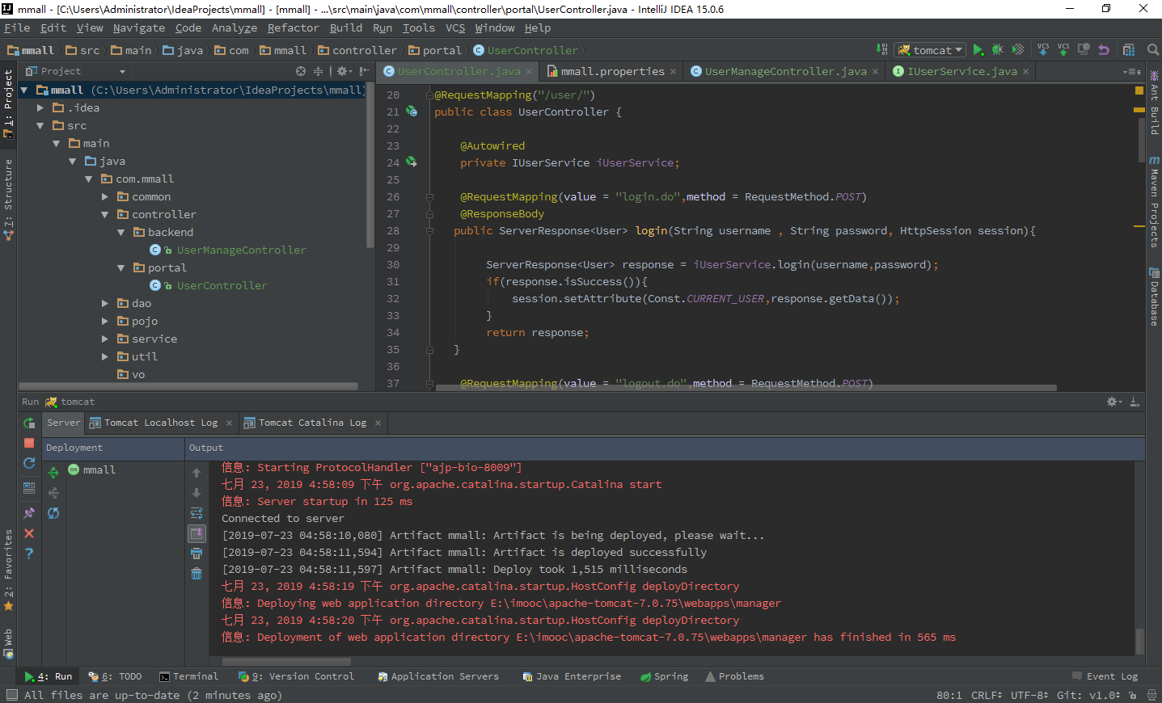Open Search Everywhere magnifier icon

pyautogui.click(x=1153, y=50)
